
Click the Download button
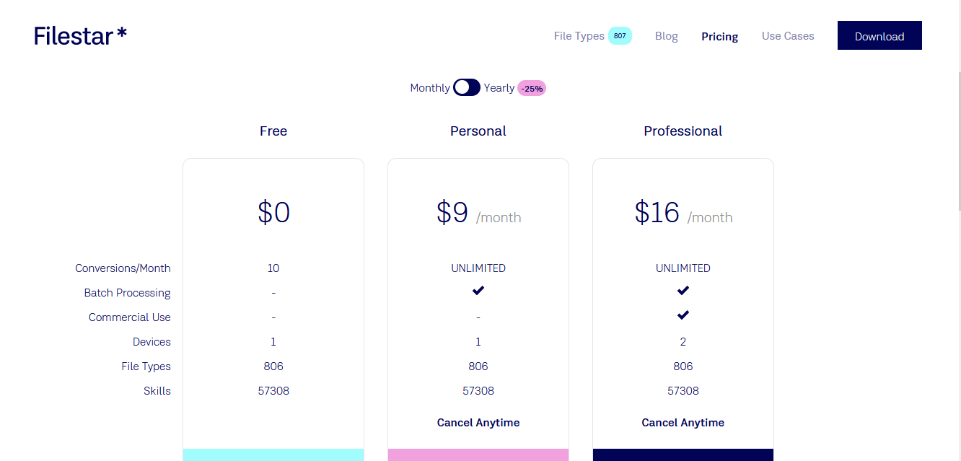tap(879, 35)
